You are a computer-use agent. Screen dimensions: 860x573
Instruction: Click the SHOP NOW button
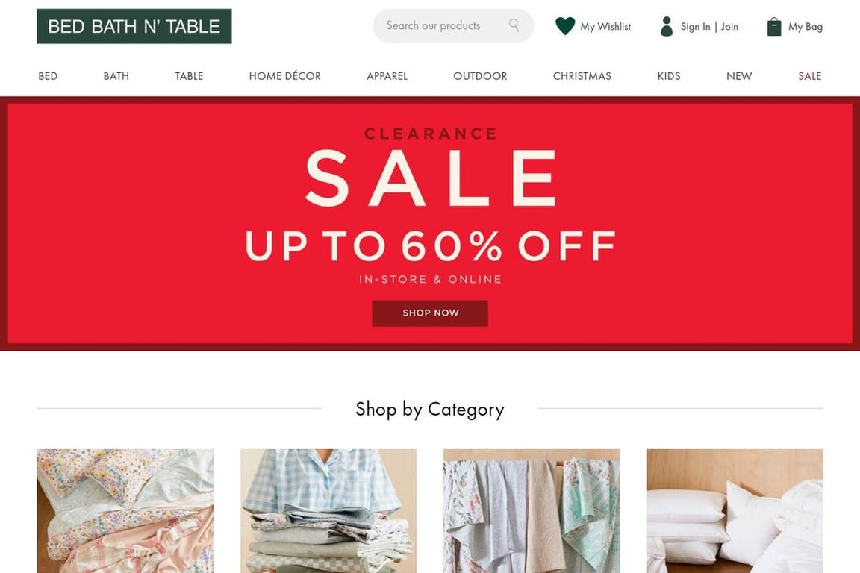tap(430, 313)
